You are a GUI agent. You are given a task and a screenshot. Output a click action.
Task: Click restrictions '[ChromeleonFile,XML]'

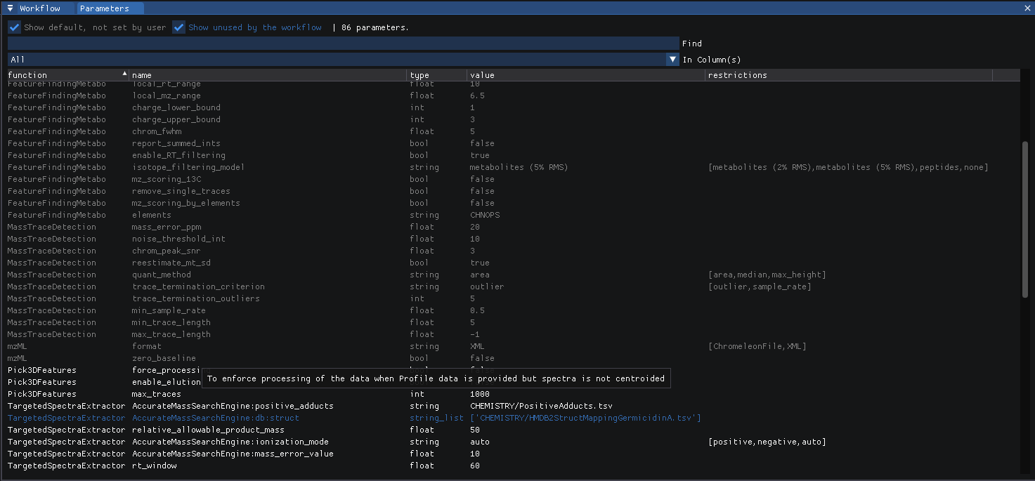point(757,346)
